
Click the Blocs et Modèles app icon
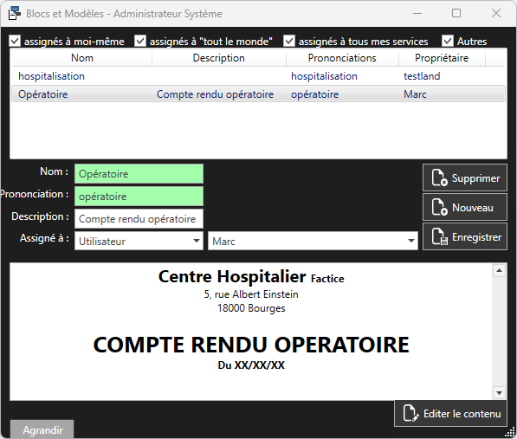tap(14, 13)
